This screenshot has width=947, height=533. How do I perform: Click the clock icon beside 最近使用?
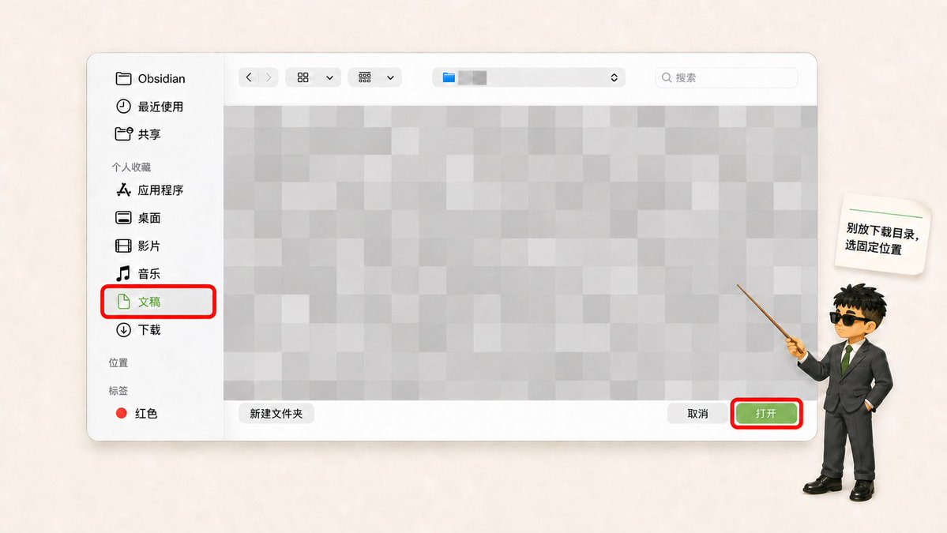click(123, 107)
